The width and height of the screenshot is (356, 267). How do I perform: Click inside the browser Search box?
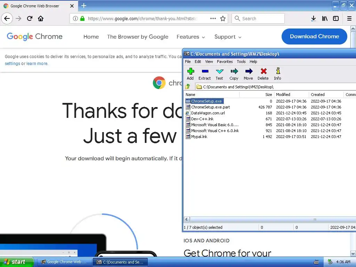click(258, 18)
